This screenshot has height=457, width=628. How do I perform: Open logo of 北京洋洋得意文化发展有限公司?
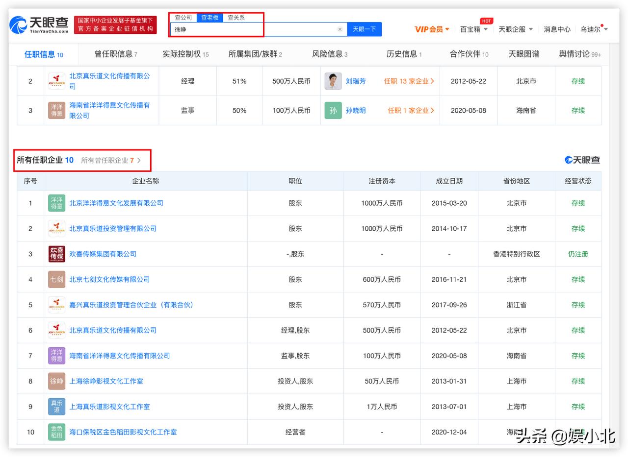coord(56,203)
